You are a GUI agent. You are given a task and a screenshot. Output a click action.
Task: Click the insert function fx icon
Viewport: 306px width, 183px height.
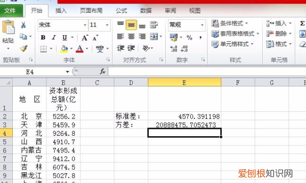103,72
